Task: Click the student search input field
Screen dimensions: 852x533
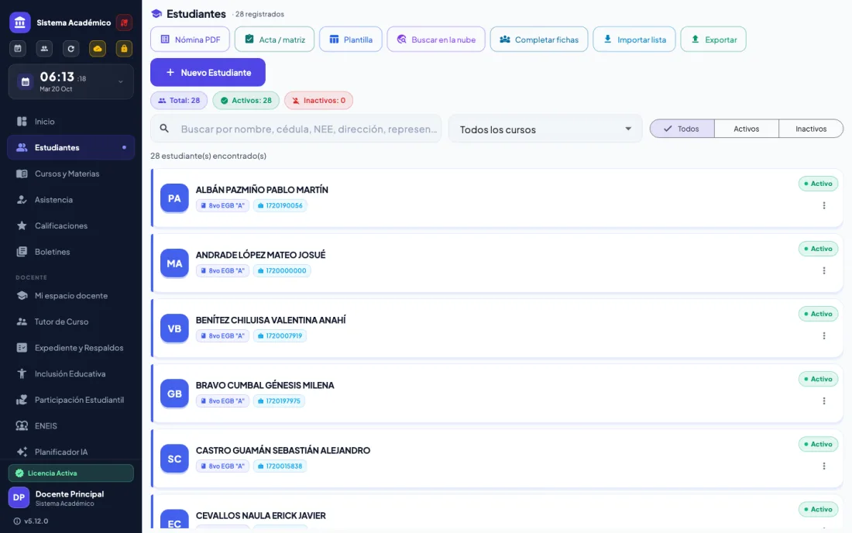Action: (296, 129)
